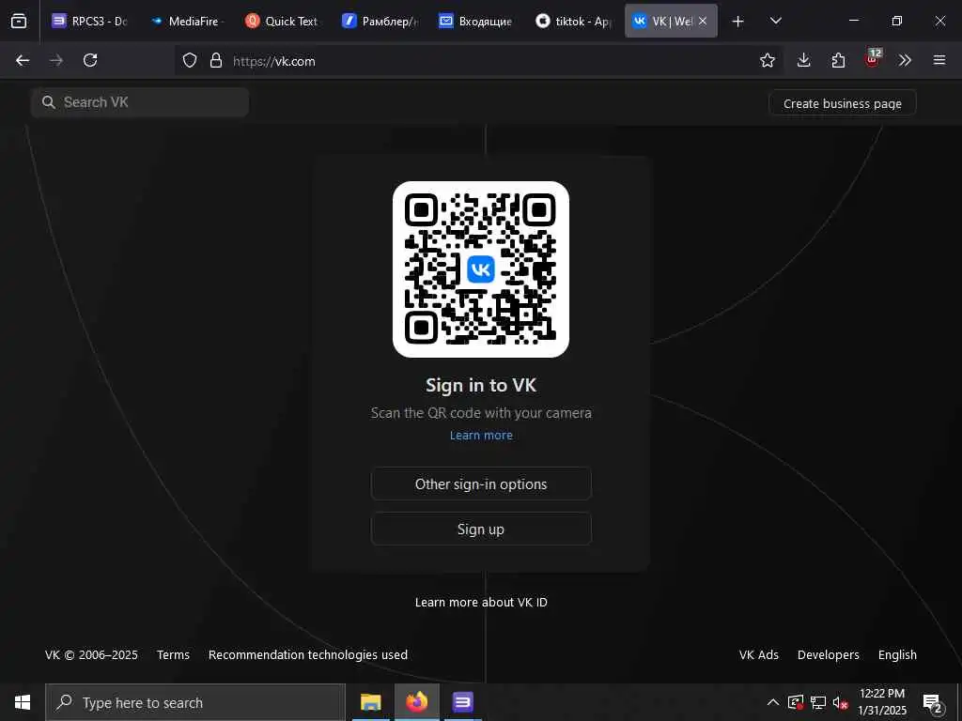
Task: Open the tracking protection shield icon
Action: click(x=190, y=60)
